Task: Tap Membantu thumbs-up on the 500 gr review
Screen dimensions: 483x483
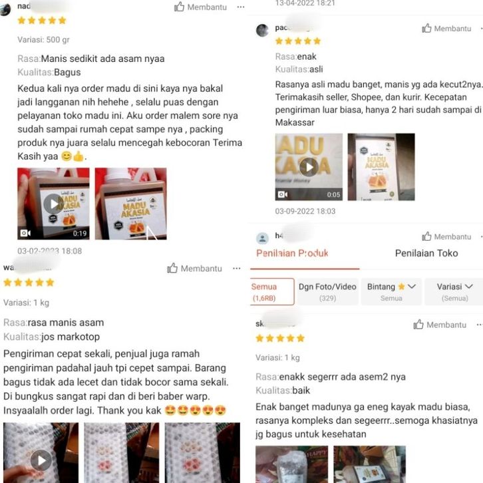Action: (200, 7)
